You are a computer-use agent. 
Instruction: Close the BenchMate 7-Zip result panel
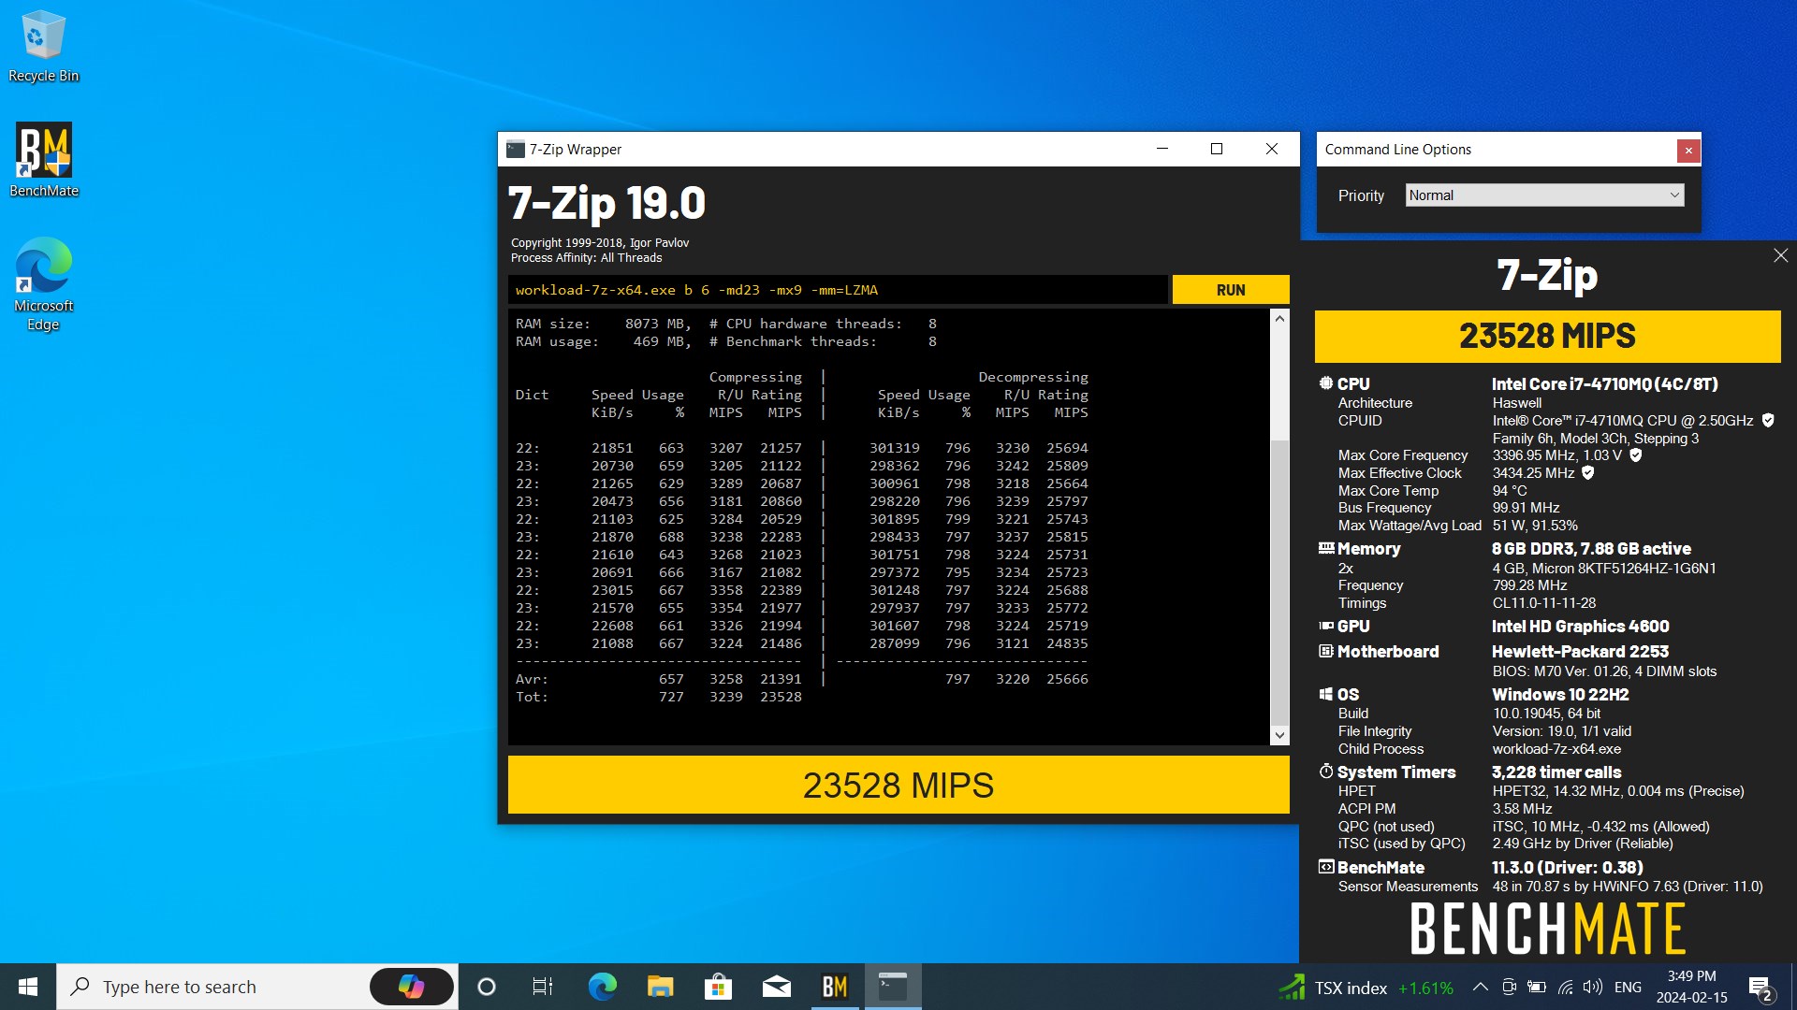click(1780, 255)
